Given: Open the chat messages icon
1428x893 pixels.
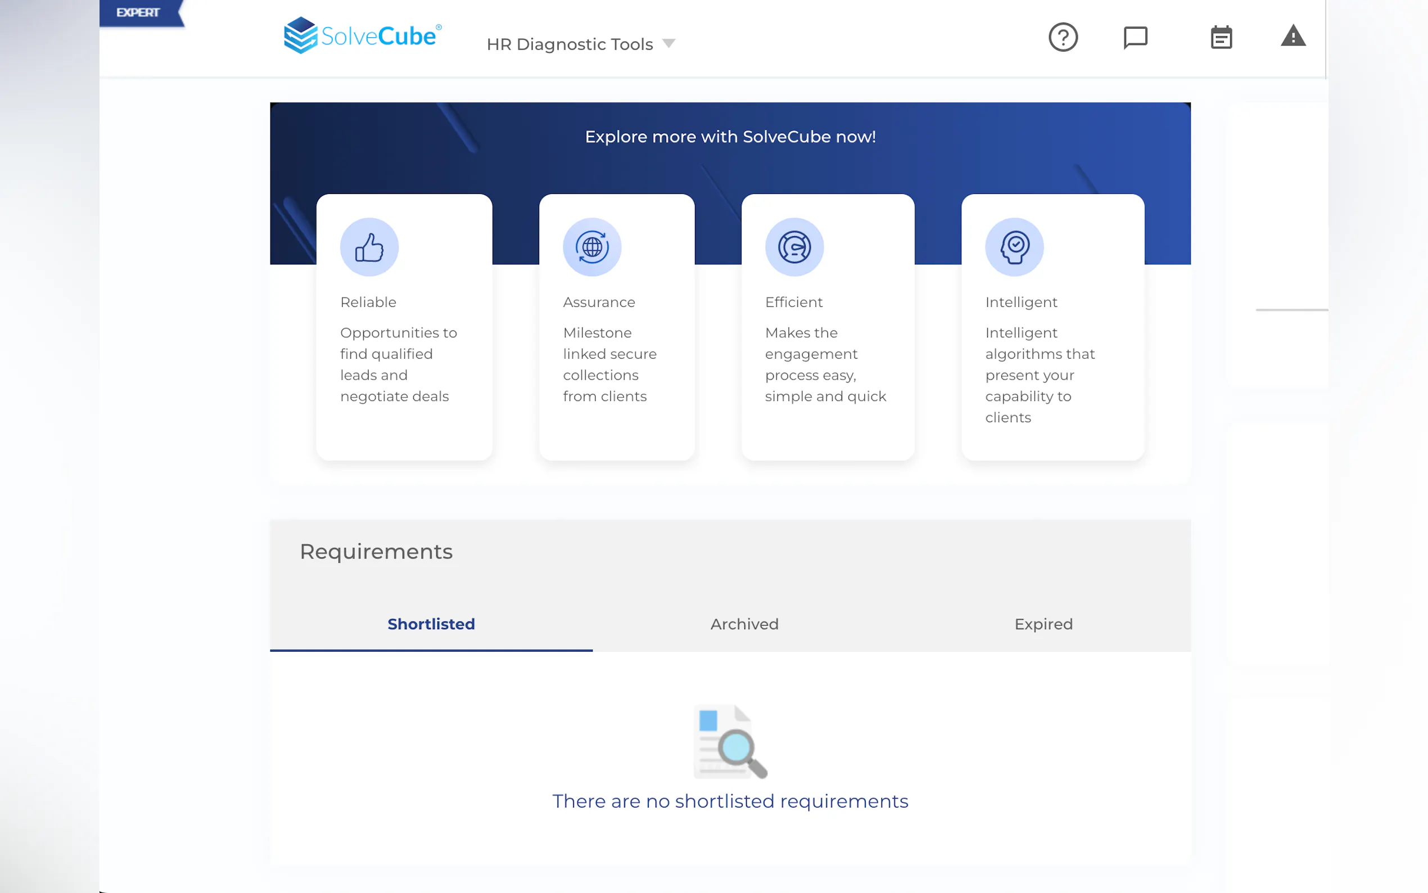Looking at the screenshot, I should click(x=1135, y=37).
